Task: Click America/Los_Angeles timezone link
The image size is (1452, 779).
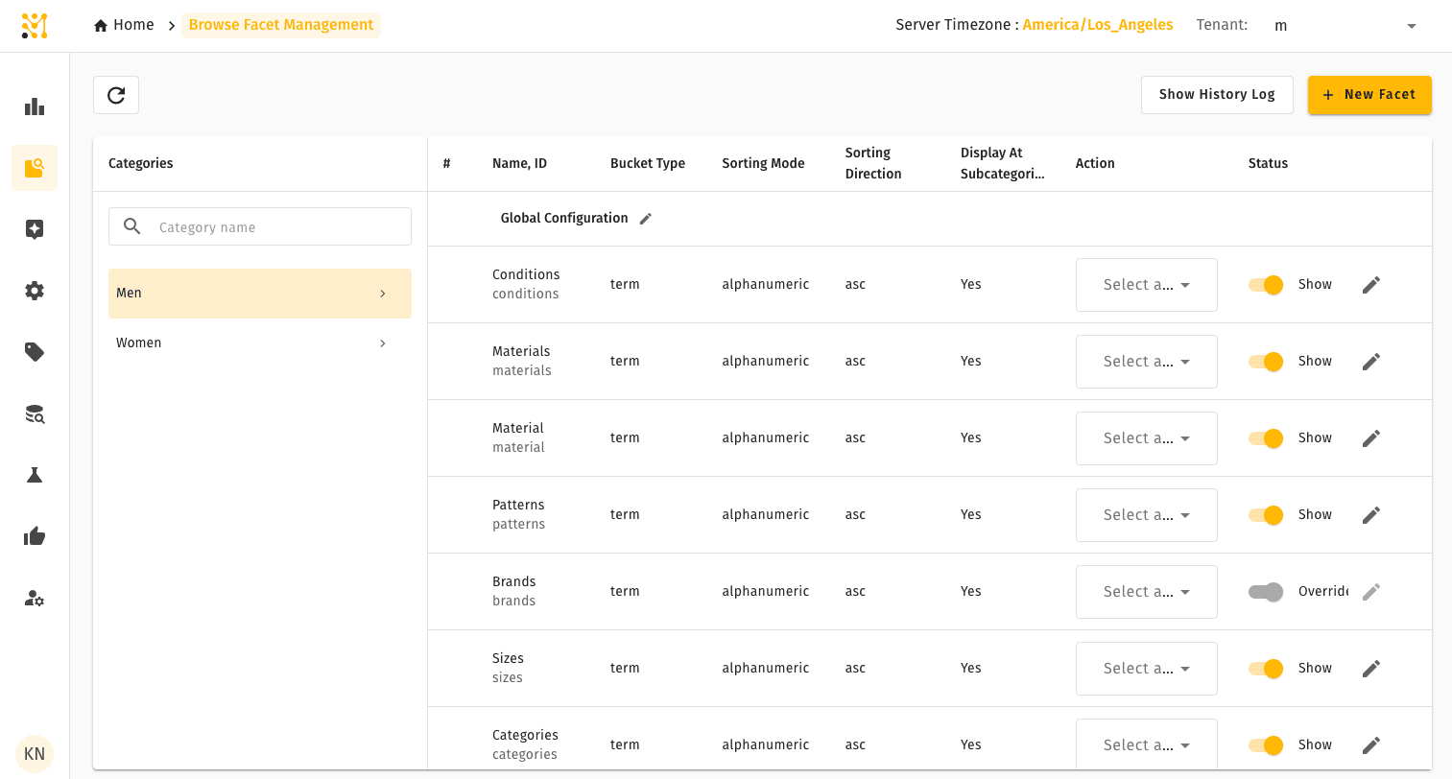Action: (x=1098, y=25)
